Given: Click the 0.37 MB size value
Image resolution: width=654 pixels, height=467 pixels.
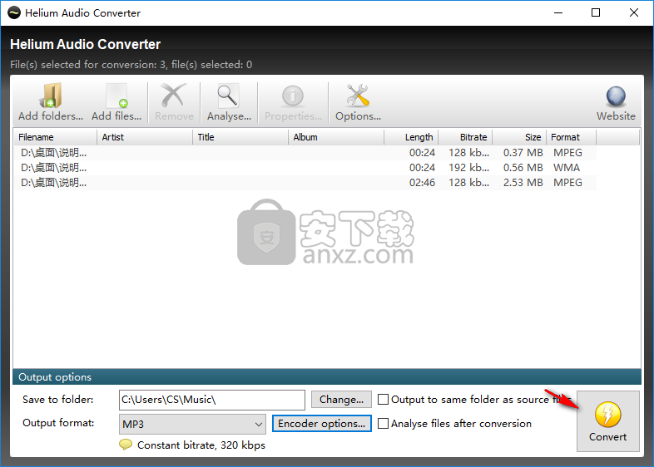Looking at the screenshot, I should tap(523, 153).
